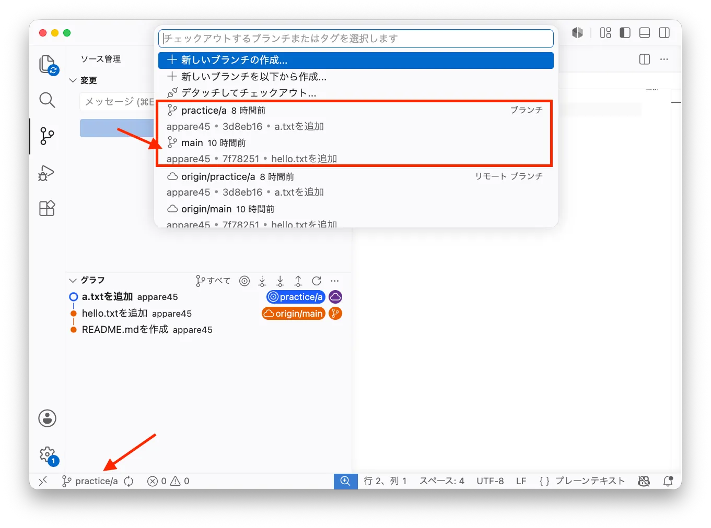Click the orange branch badge icon on graph
711x528 pixels.
335,314
